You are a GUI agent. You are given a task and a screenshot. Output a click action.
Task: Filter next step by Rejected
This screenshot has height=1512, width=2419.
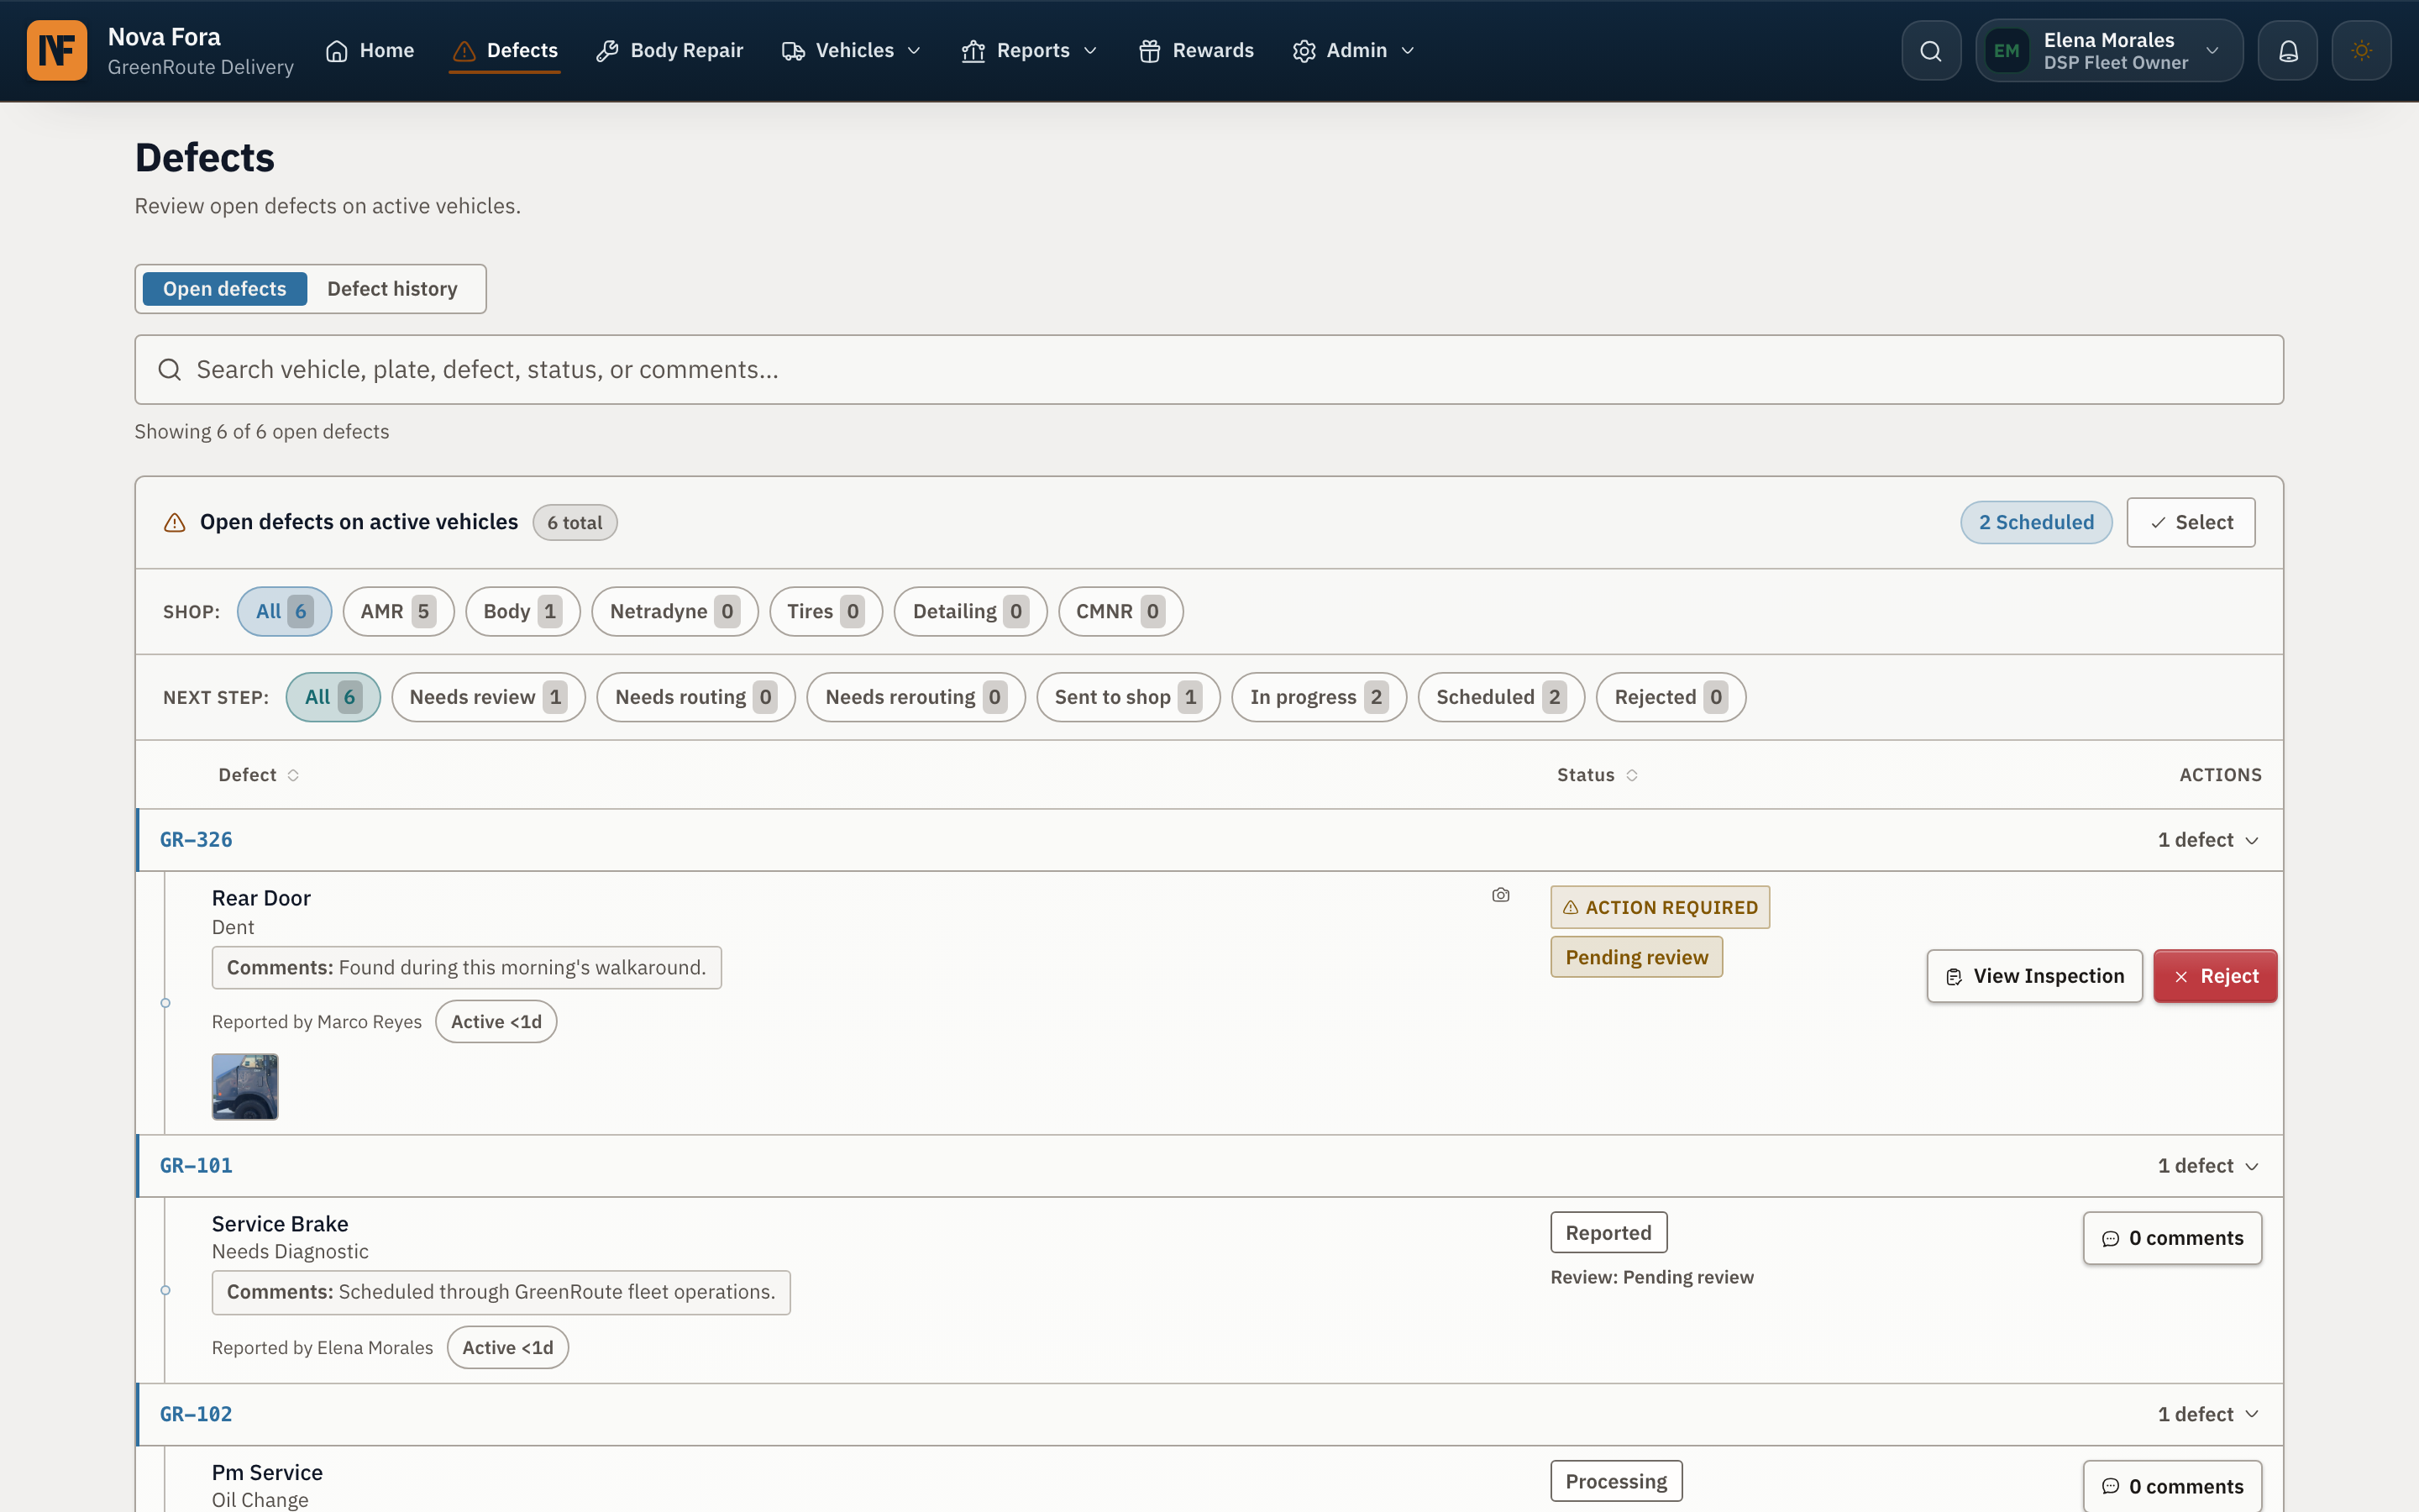[x=1671, y=697]
